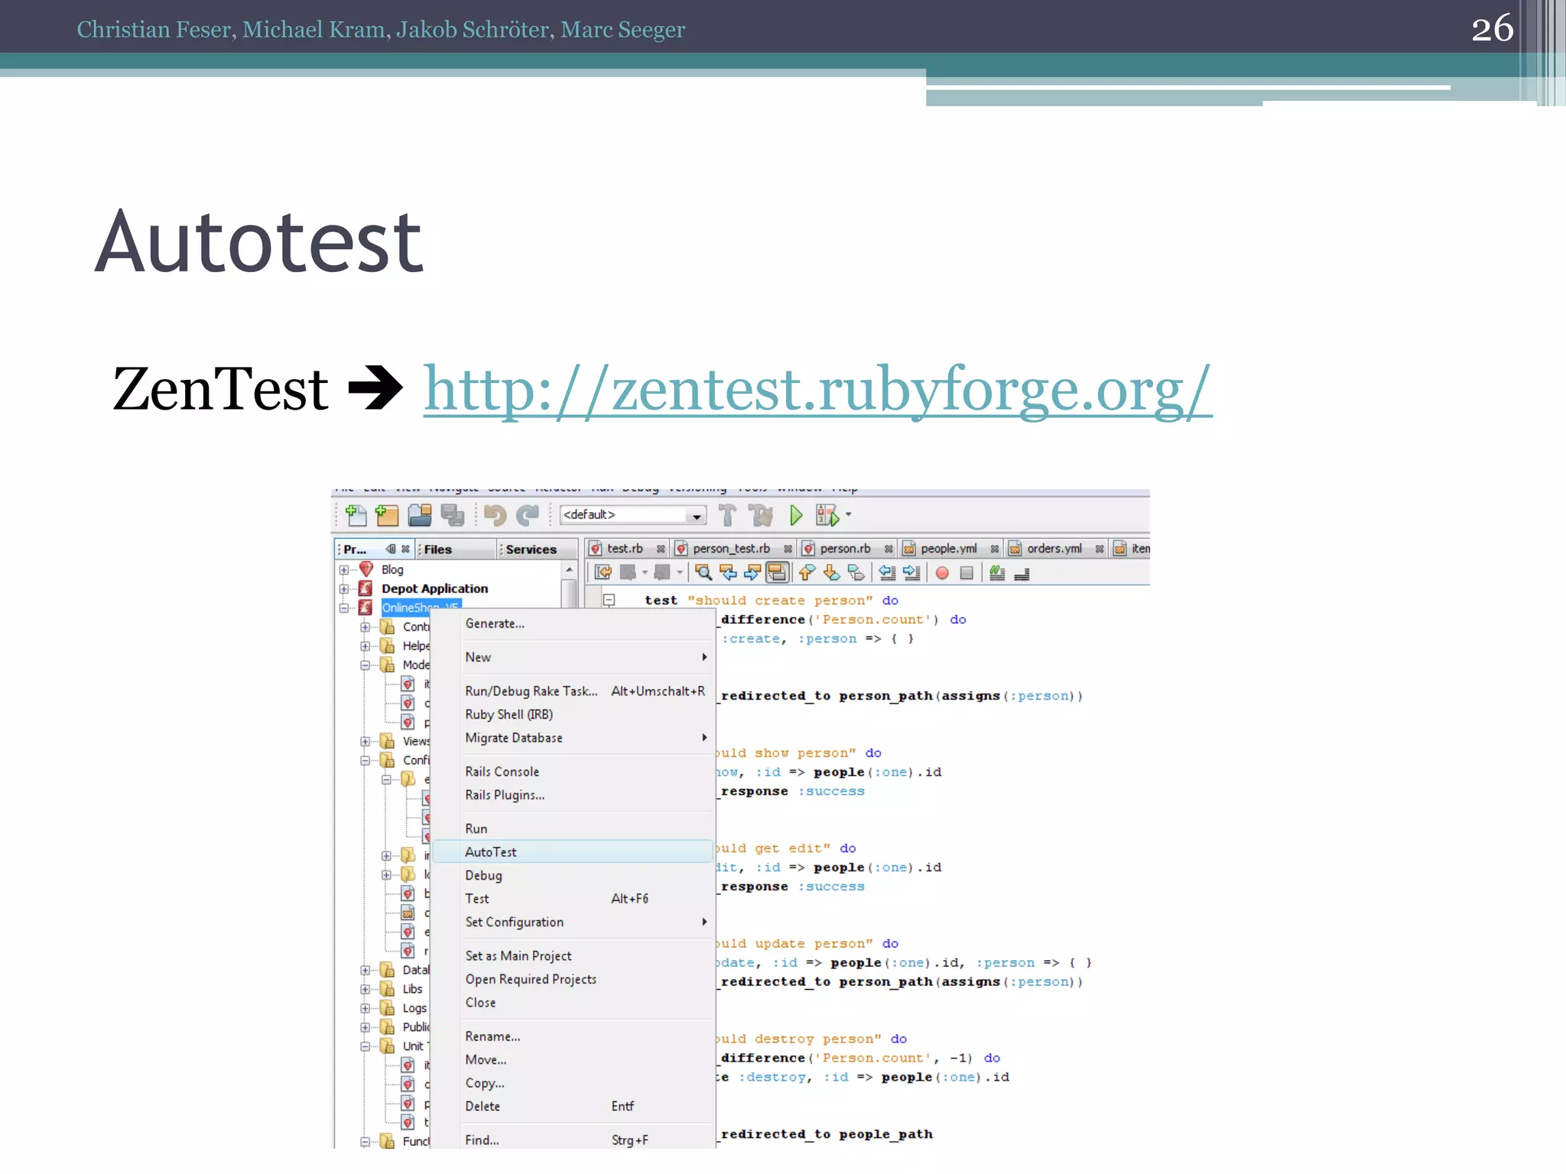1566x1174 pixels.
Task: Click the Open Project folder icon
Action: pos(420,515)
